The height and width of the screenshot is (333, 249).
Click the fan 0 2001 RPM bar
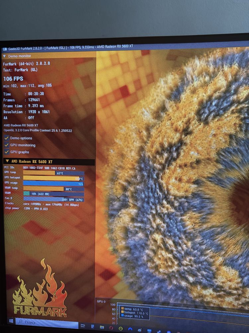pos(54,199)
